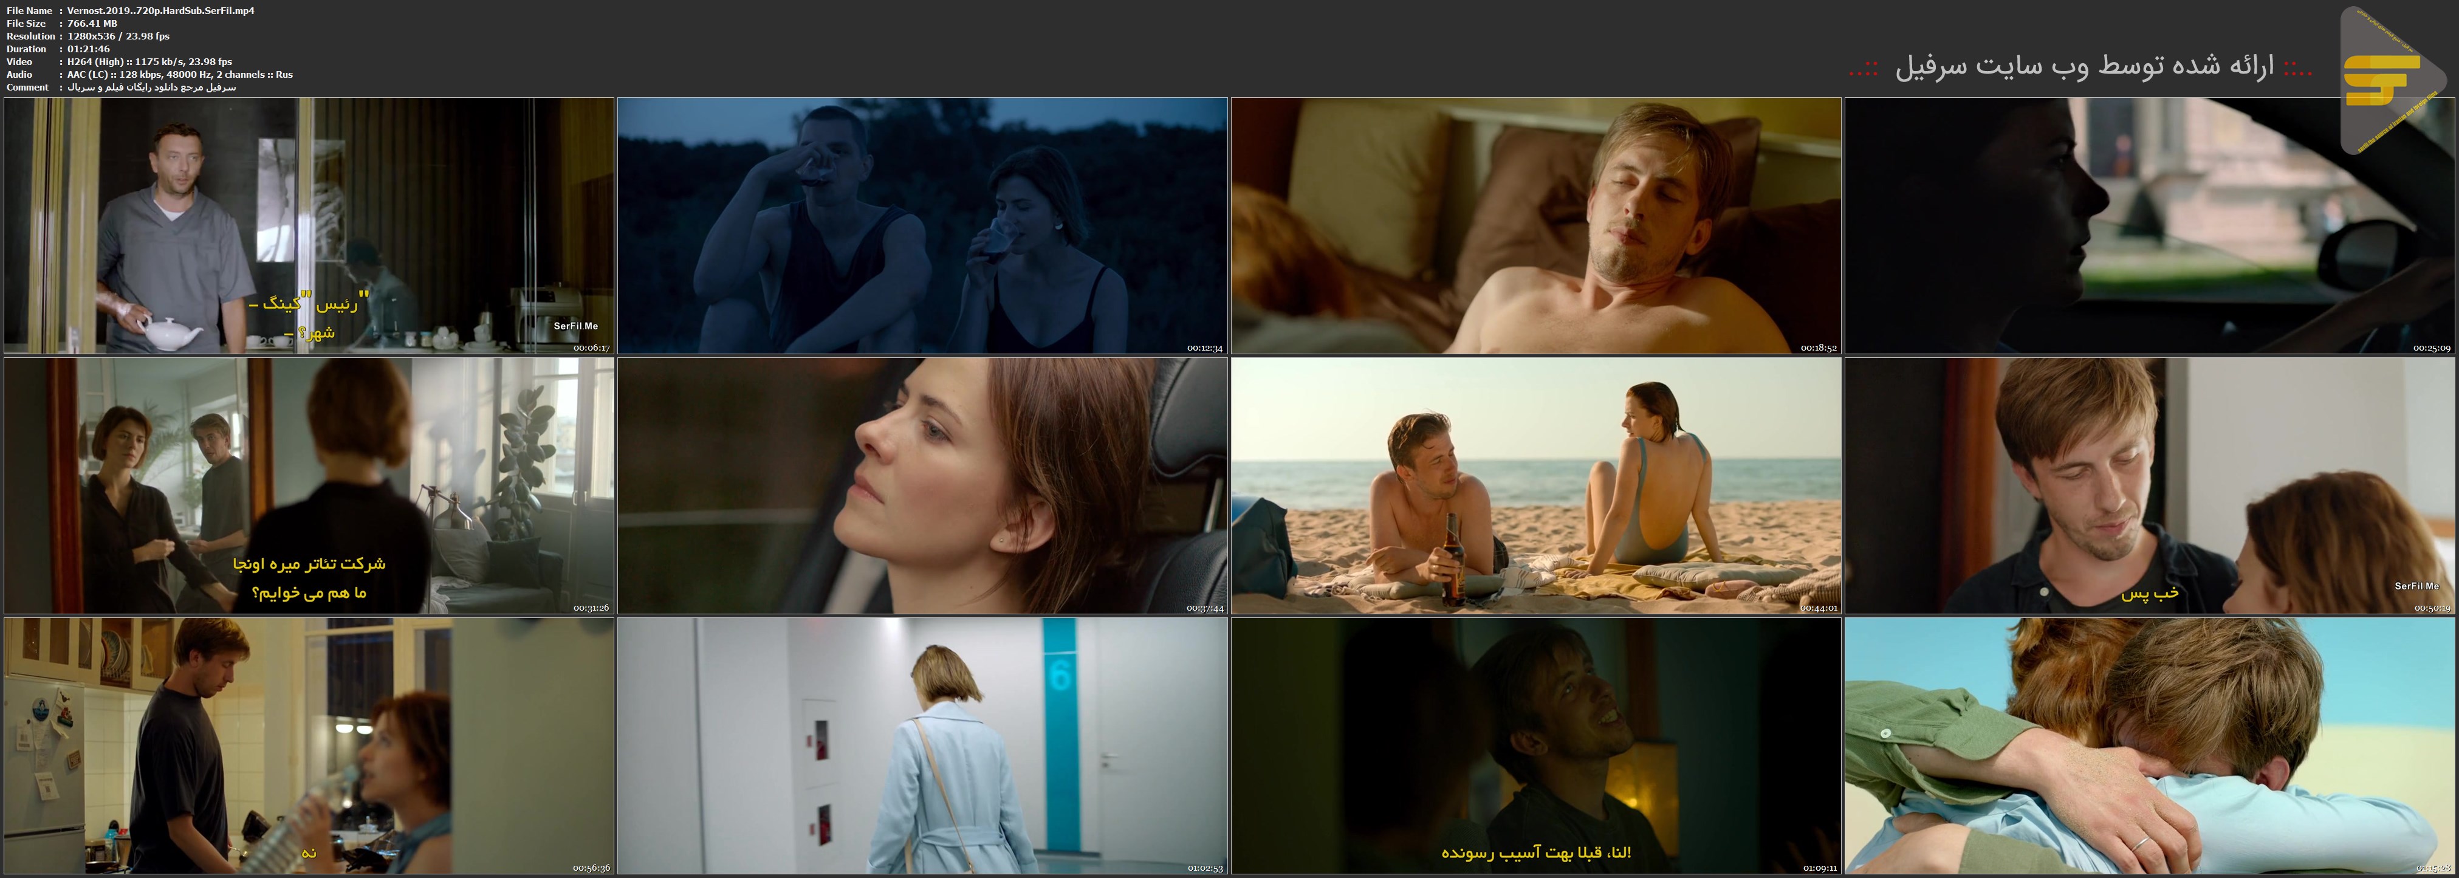Select the mirror scene thumbnail at 00:31:26
This screenshot has height=878, width=2459.
coord(308,485)
